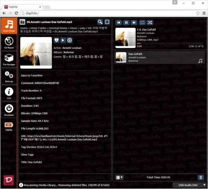The width and height of the screenshot is (208, 189).
Task: Open the Chrome menu button
Action: pos(204,13)
